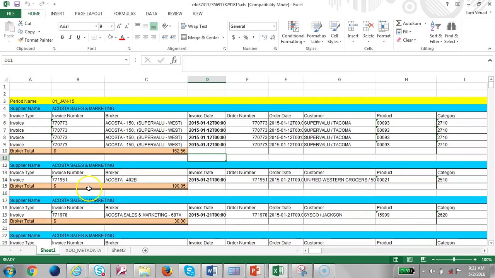Open the Borders button in Font group
This screenshot has width=495, height=278.
(x=94, y=37)
